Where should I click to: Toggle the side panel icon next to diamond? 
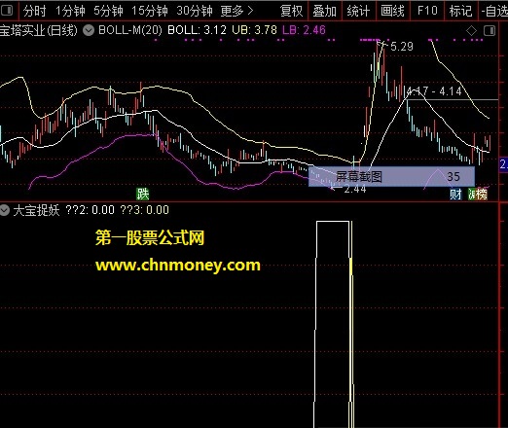[490, 31]
